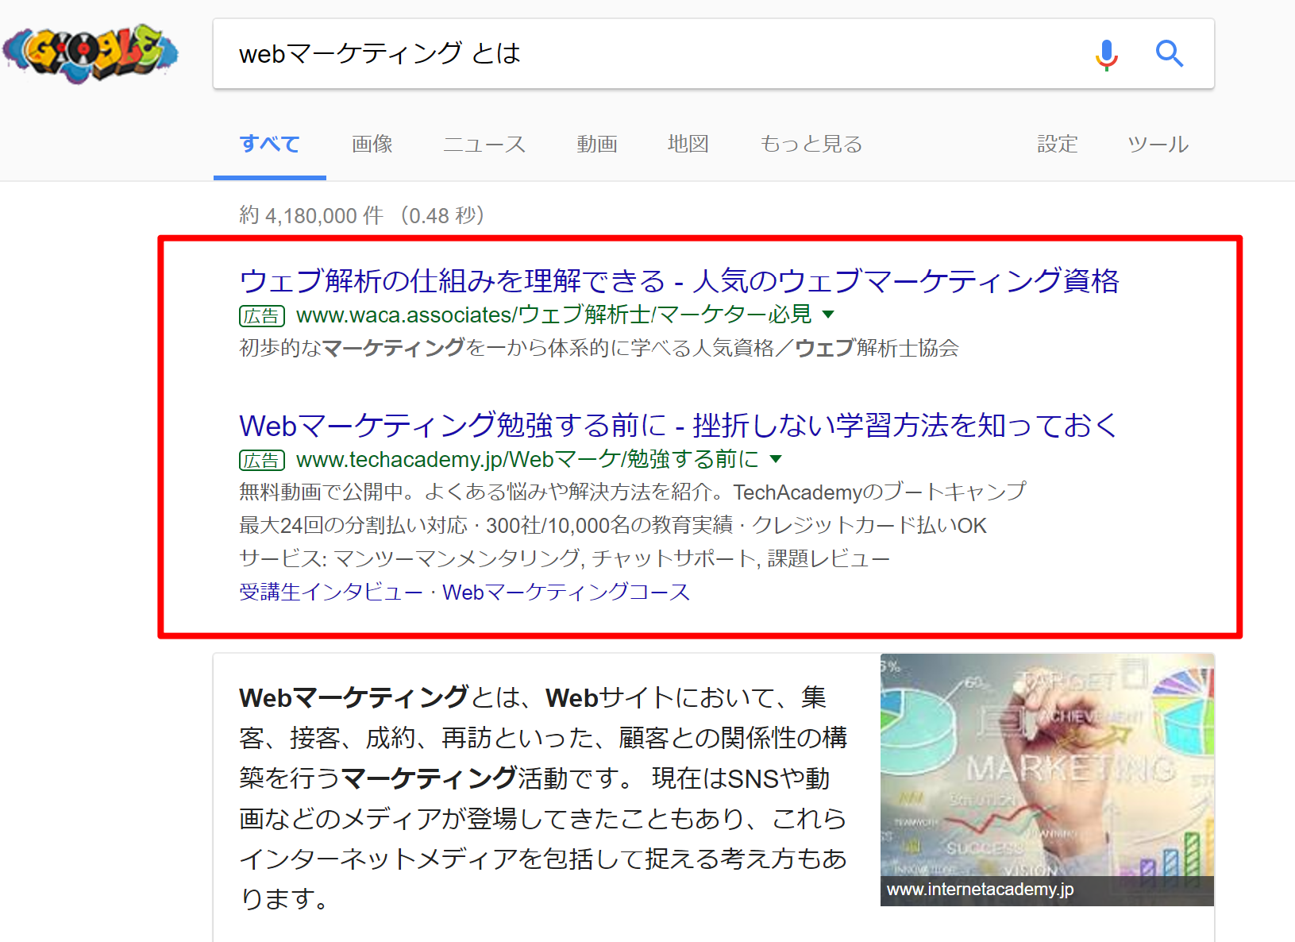Open the 地図 tab
The height and width of the screenshot is (942, 1295).
click(688, 144)
